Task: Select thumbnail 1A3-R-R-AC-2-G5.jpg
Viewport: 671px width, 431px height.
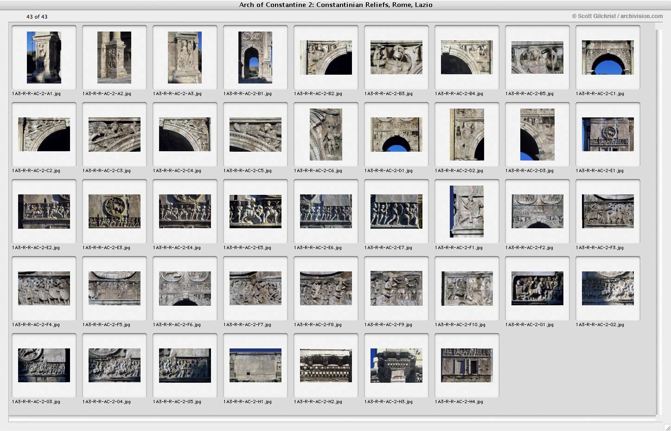Action: (185, 366)
